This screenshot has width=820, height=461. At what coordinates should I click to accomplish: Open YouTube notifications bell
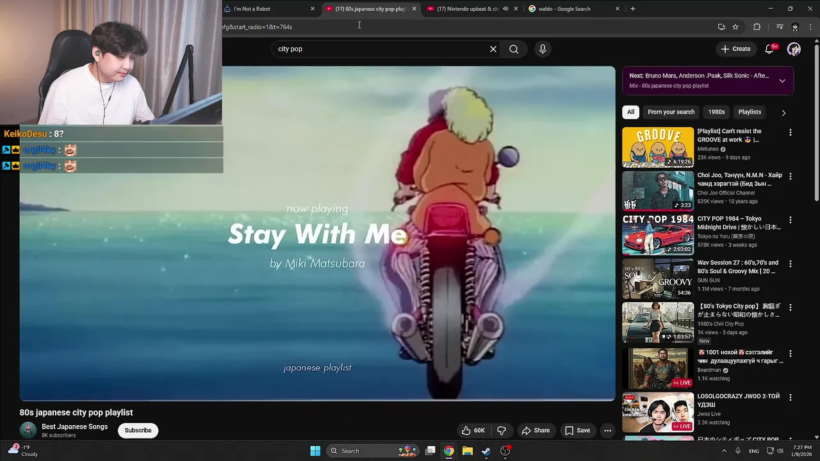770,49
